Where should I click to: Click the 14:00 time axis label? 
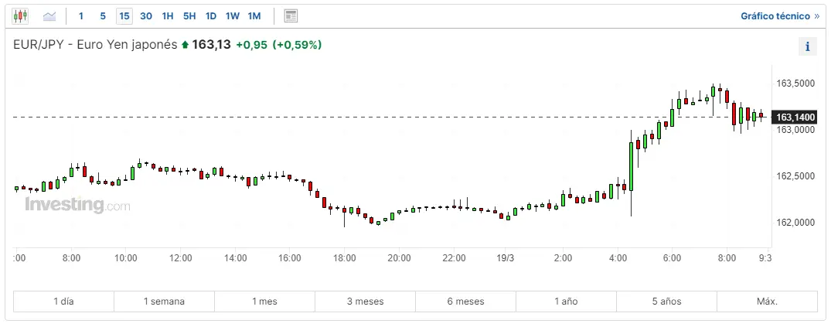click(x=235, y=258)
